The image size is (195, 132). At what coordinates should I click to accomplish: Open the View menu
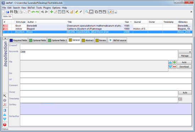pyautogui.click(x=24, y=8)
